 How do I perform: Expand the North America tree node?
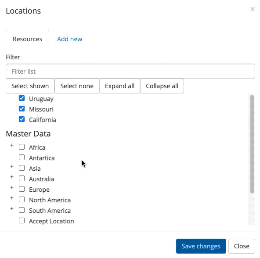pyautogui.click(x=12, y=198)
